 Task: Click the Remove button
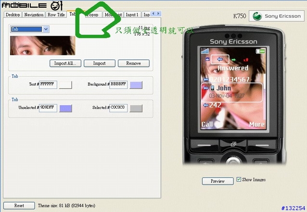[133, 63]
